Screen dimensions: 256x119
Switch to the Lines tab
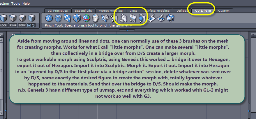(133, 10)
